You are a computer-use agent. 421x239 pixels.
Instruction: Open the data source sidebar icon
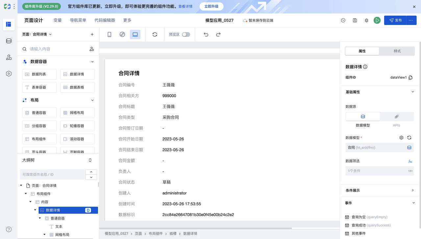pyautogui.click(x=9, y=41)
